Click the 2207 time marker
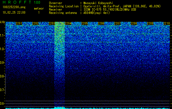Viewport: 172px width, 109px height. tap(117, 23)
